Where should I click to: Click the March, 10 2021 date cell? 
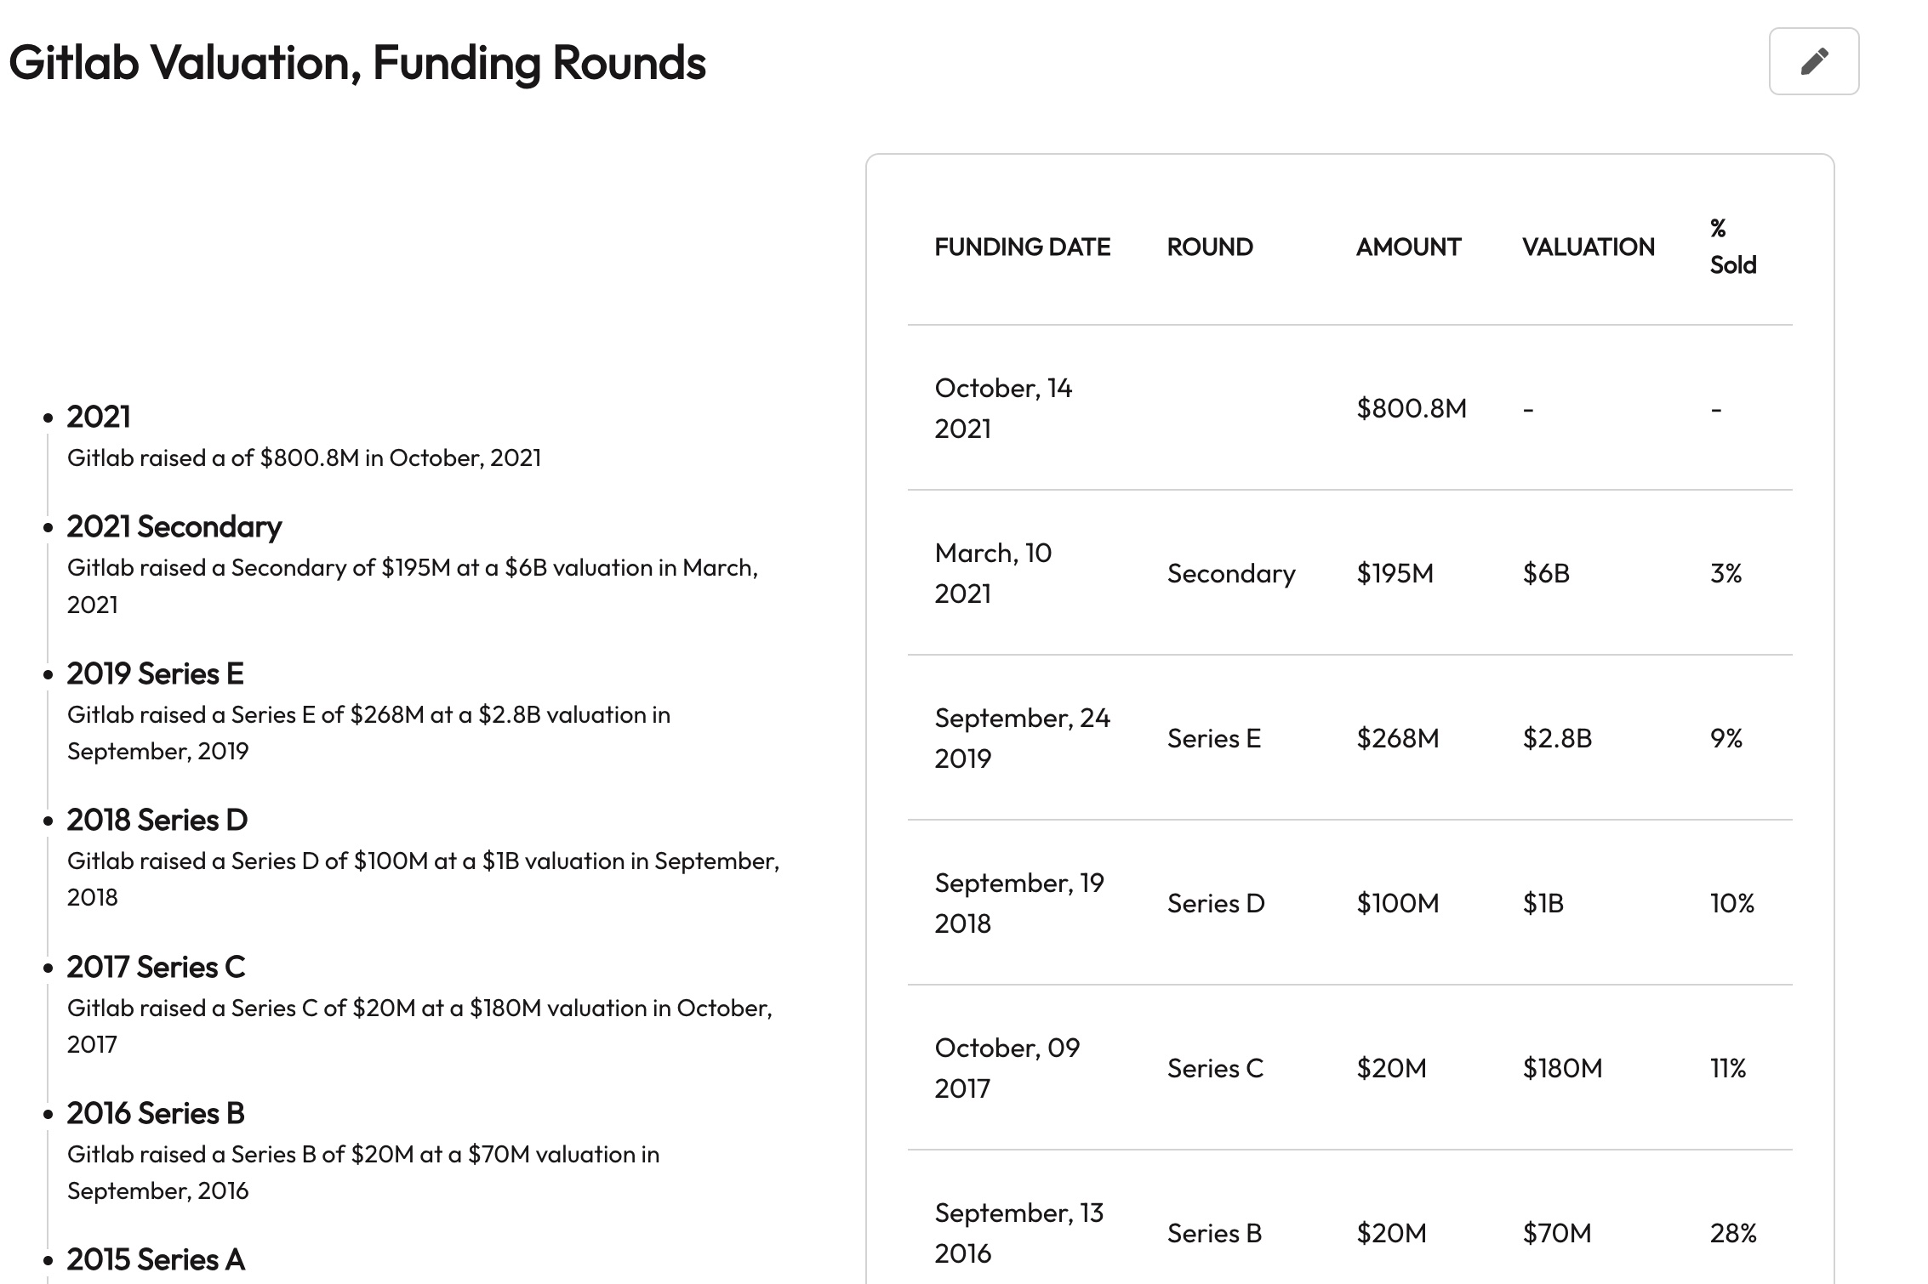pyautogui.click(x=993, y=573)
